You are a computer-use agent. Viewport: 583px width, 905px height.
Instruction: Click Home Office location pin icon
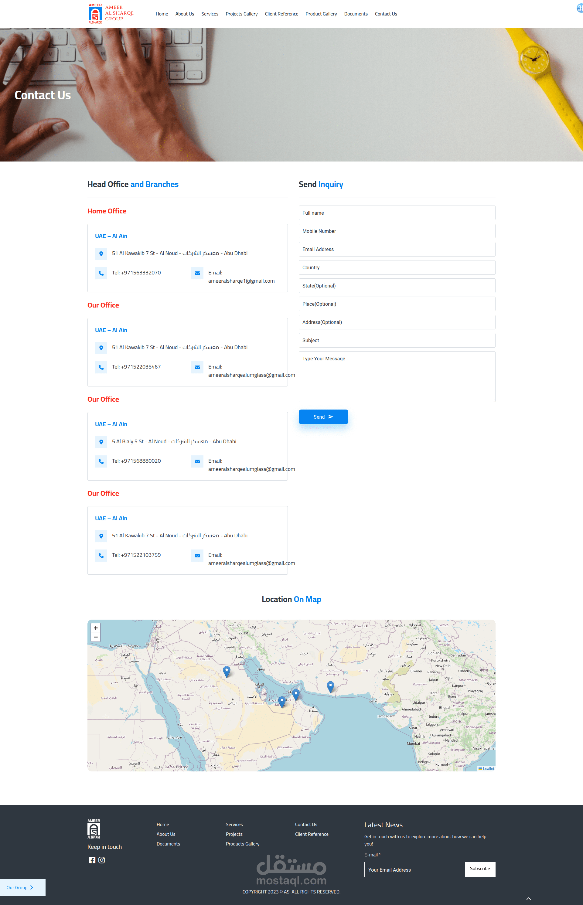pyautogui.click(x=101, y=253)
